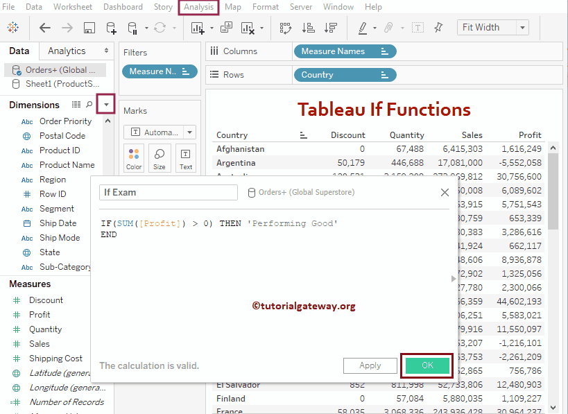The image size is (568, 414).
Task: Open the Size marks card
Action: (x=160, y=157)
